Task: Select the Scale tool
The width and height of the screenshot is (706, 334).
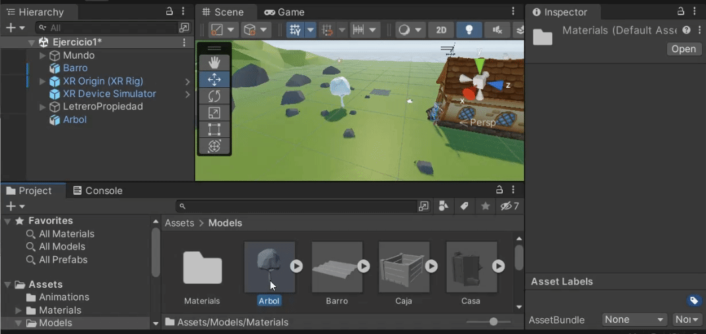Action: [x=214, y=113]
